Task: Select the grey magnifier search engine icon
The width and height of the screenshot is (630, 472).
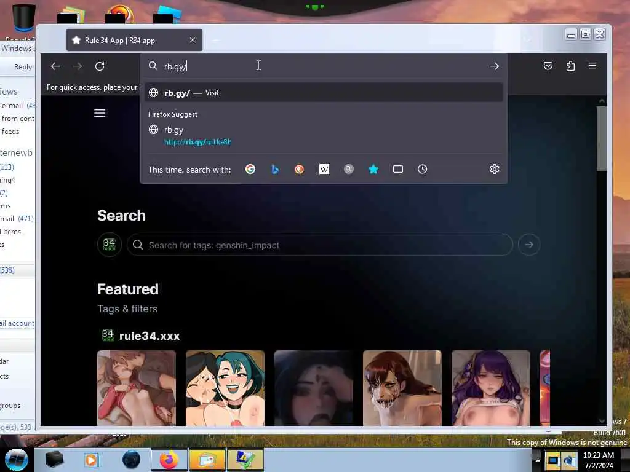Action: tap(349, 170)
